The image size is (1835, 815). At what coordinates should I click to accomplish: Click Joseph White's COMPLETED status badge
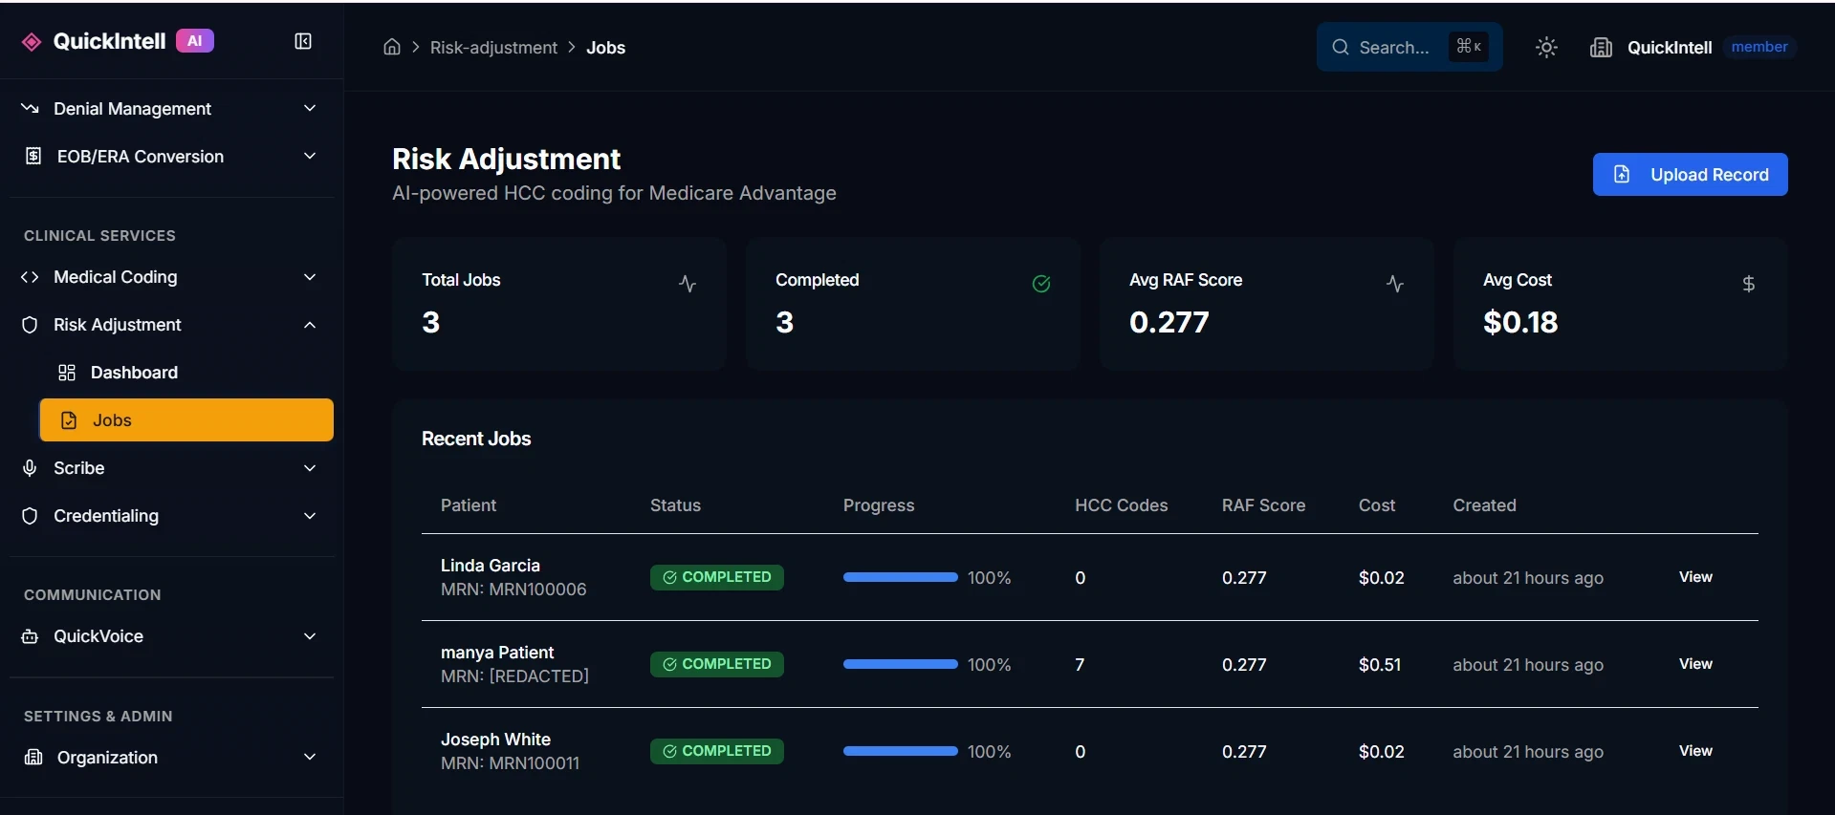click(717, 751)
